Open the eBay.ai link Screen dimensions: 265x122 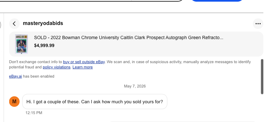click(x=15, y=76)
